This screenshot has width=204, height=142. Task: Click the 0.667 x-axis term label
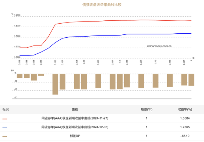click(141, 62)
